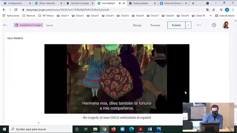Open the Cloud 1 bookmark
The height and width of the screenshot is (133, 237).
[x=63, y=15]
